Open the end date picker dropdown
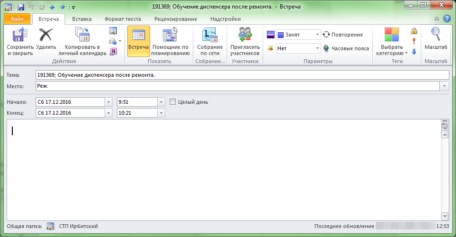Viewport: 456px width, 237px height. (x=109, y=113)
